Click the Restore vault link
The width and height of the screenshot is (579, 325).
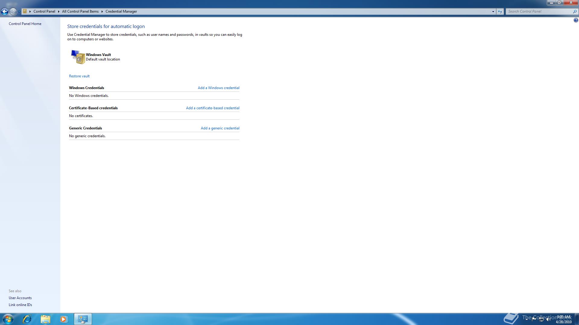pyautogui.click(x=79, y=76)
